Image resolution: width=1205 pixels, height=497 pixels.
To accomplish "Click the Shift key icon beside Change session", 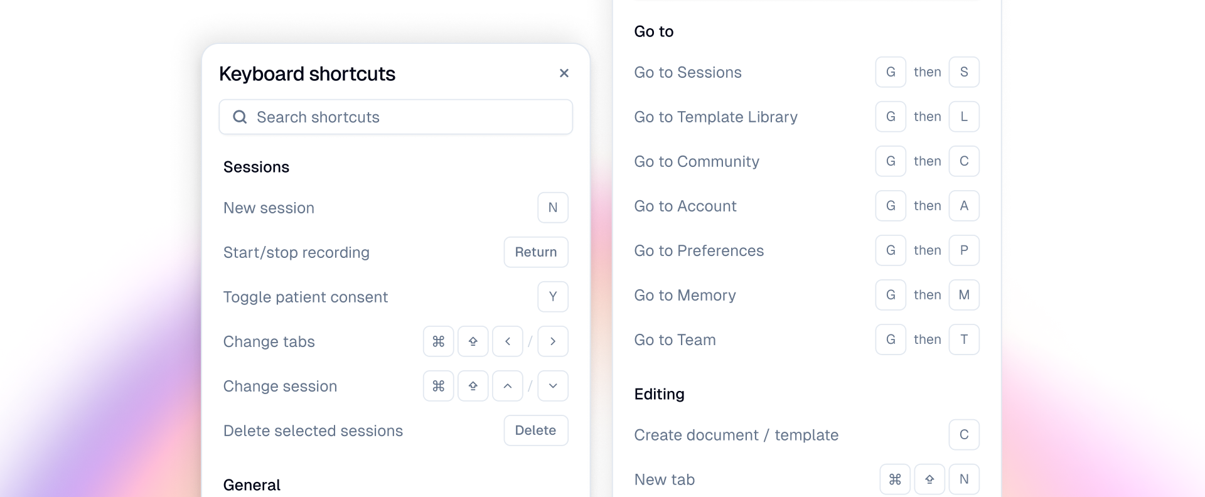I will pyautogui.click(x=473, y=386).
